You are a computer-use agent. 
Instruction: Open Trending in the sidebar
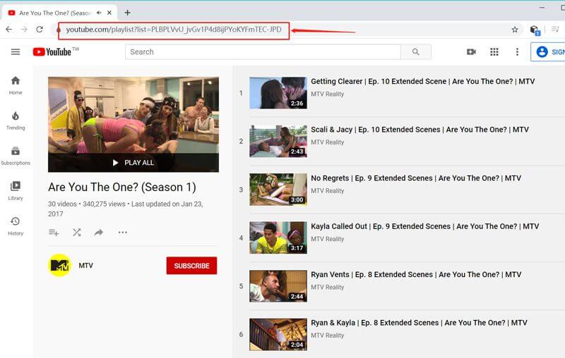[16, 121]
